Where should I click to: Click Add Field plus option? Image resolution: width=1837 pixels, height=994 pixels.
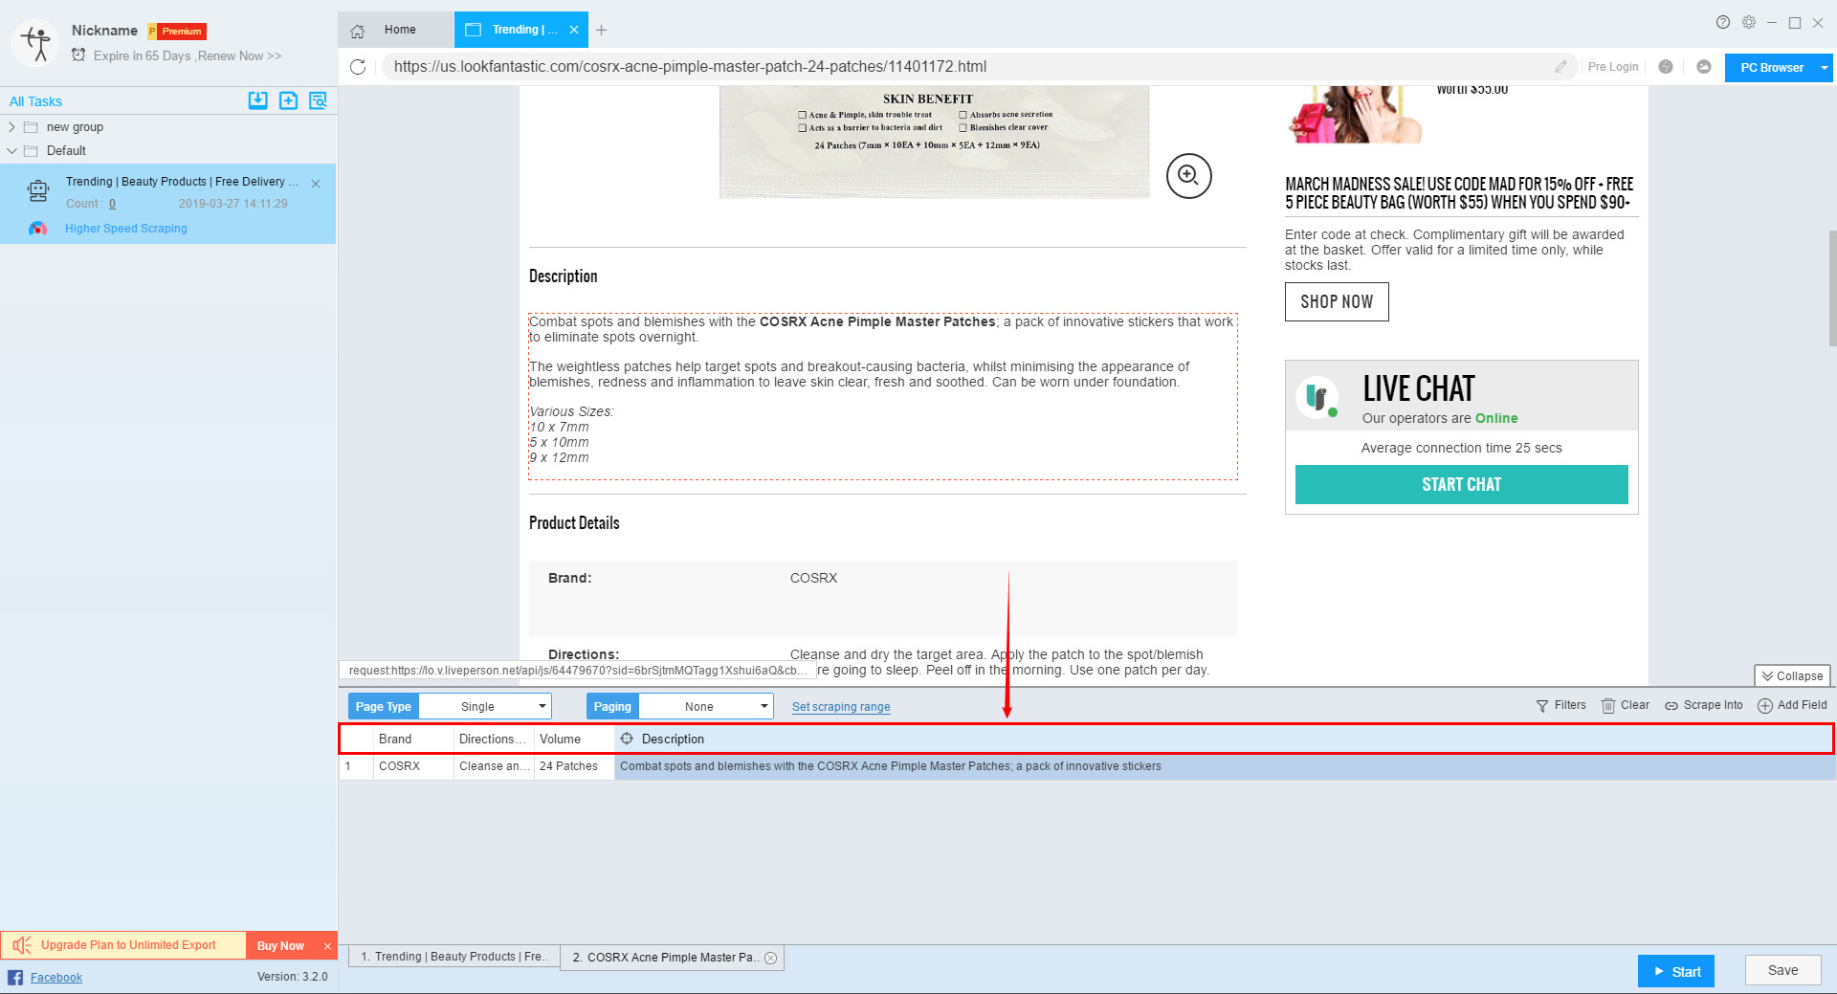[1792, 705]
